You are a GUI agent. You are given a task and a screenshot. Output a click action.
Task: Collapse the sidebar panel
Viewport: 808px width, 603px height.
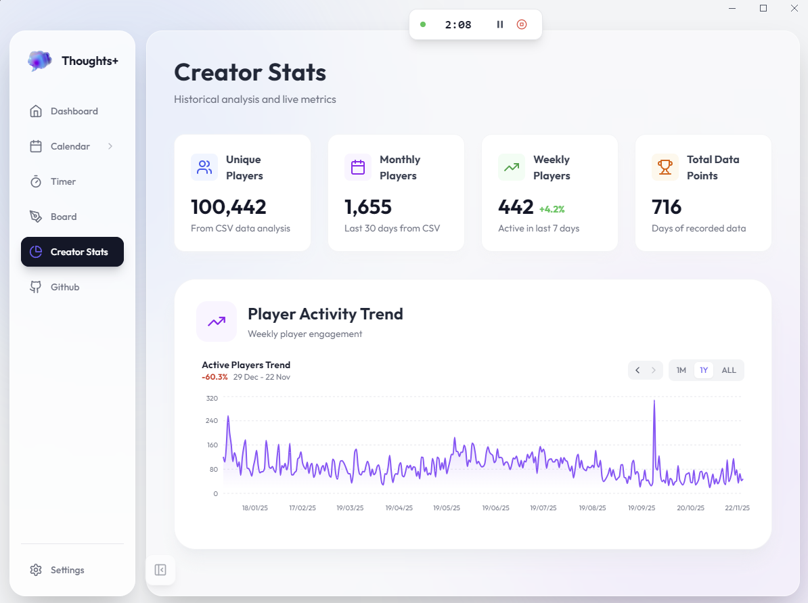pos(161,570)
